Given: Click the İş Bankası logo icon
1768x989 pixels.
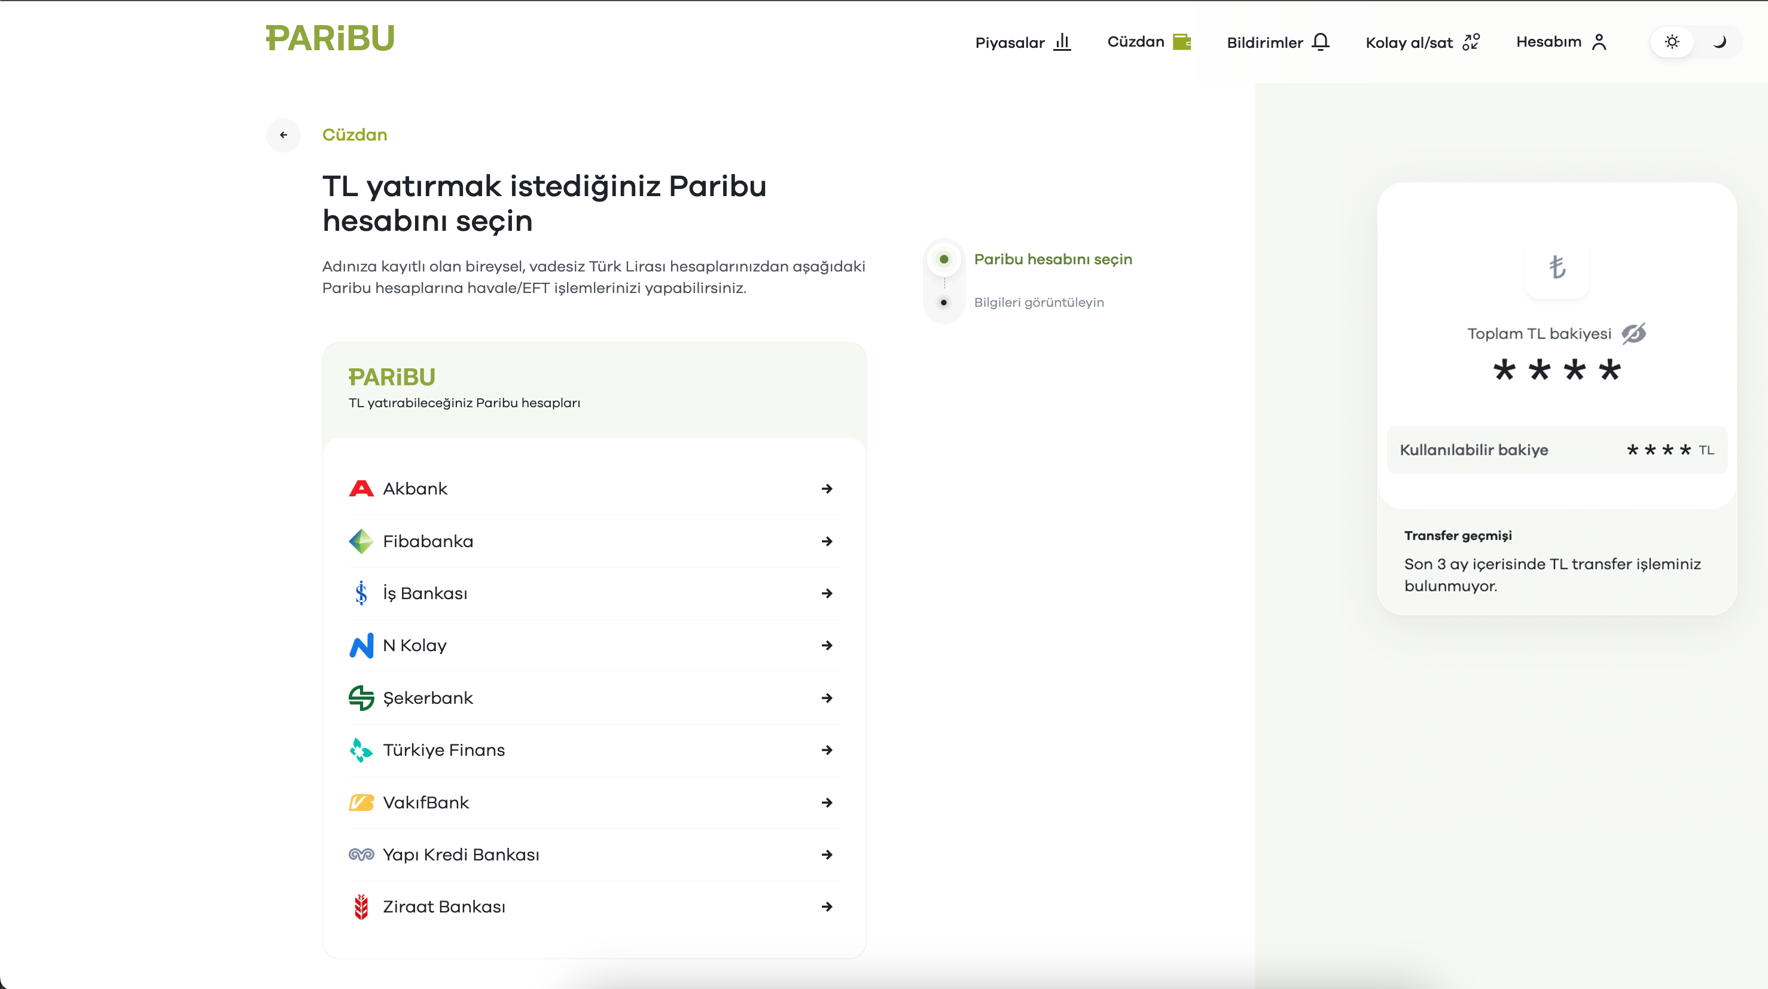Looking at the screenshot, I should click(361, 594).
